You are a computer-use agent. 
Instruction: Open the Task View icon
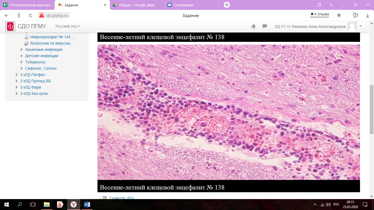(x=33, y=204)
